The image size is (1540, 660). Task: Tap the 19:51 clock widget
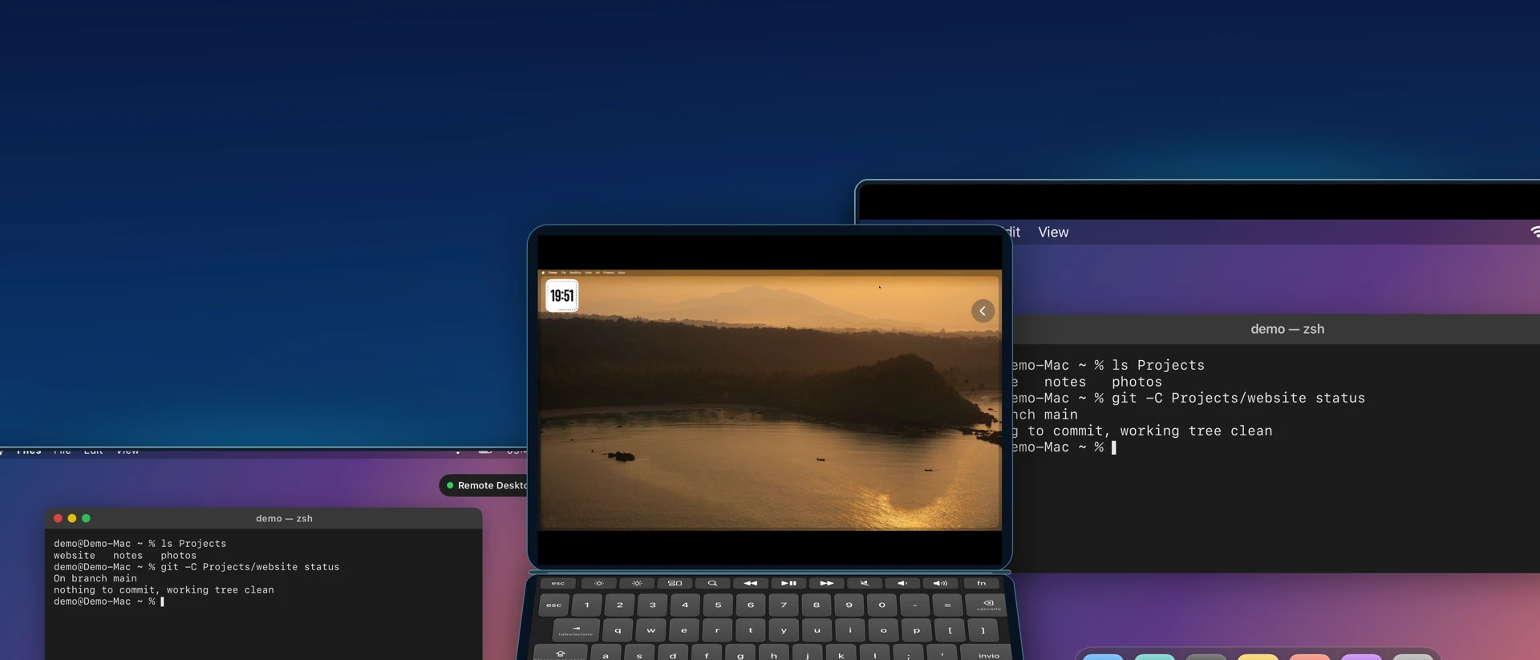point(561,296)
